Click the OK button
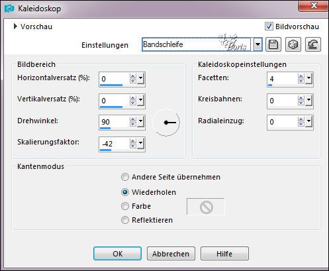329x271 pixels. pyautogui.click(x=117, y=254)
